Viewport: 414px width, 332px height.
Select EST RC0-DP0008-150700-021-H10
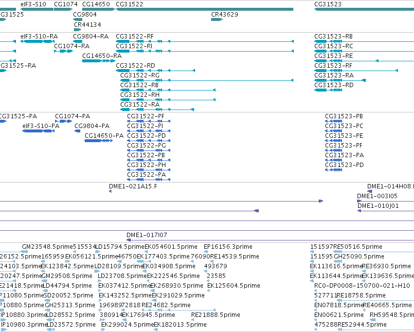pos(362,286)
